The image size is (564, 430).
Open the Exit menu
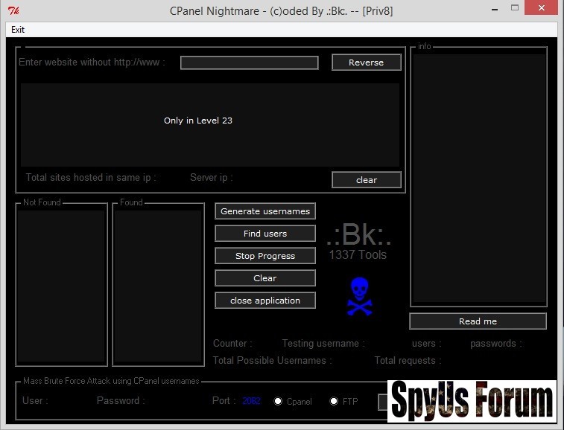point(18,30)
